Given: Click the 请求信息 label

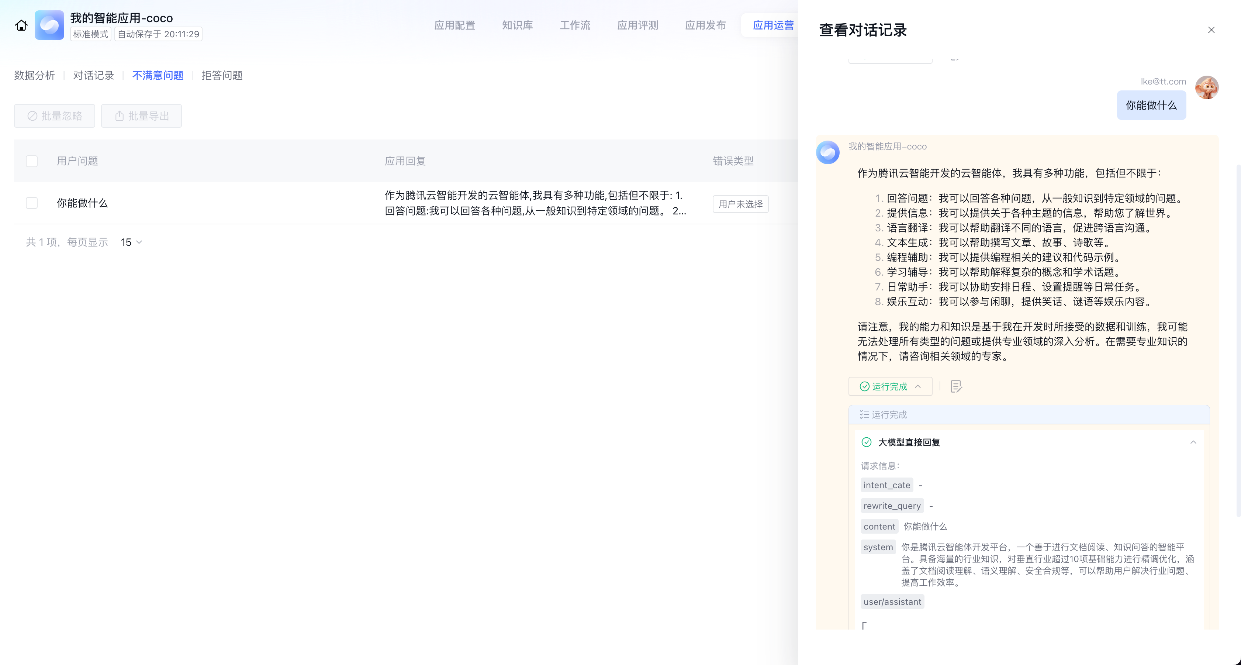Looking at the screenshot, I should (x=881, y=465).
